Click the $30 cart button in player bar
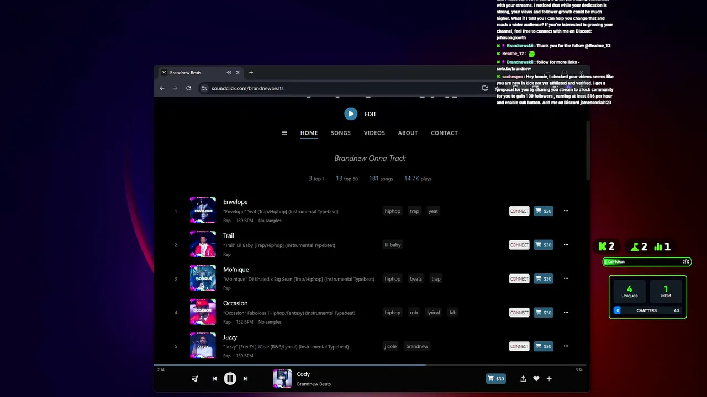707x397 pixels. [496, 379]
